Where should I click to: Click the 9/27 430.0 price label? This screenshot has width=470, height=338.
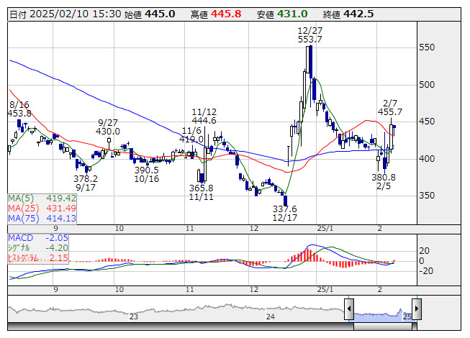point(108,127)
